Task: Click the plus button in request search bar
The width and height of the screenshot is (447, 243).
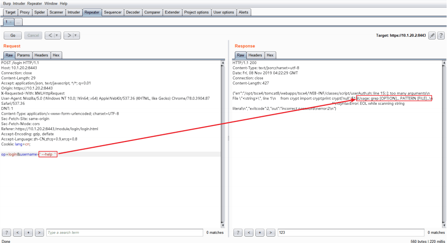Action: 28,233
